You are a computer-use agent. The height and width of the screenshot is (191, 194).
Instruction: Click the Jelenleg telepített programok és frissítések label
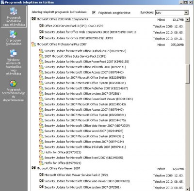pos(59,12)
